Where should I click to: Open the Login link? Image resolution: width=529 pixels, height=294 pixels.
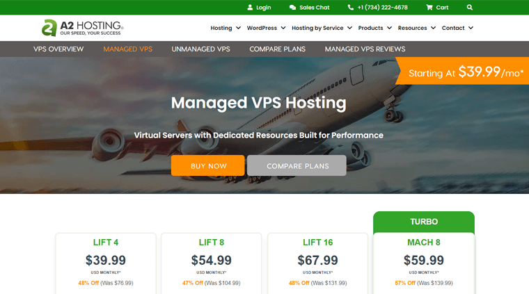click(x=263, y=8)
